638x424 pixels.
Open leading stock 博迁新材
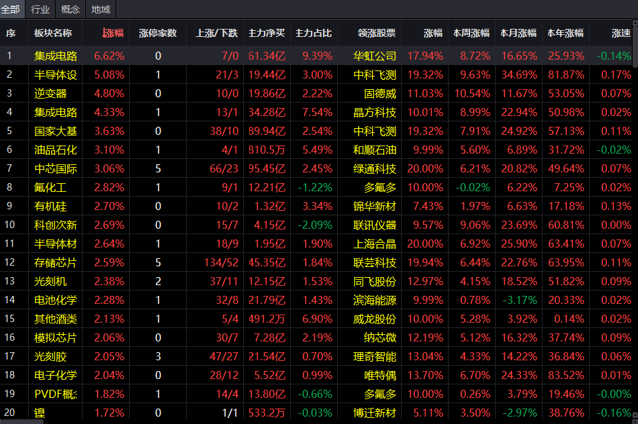[375, 413]
